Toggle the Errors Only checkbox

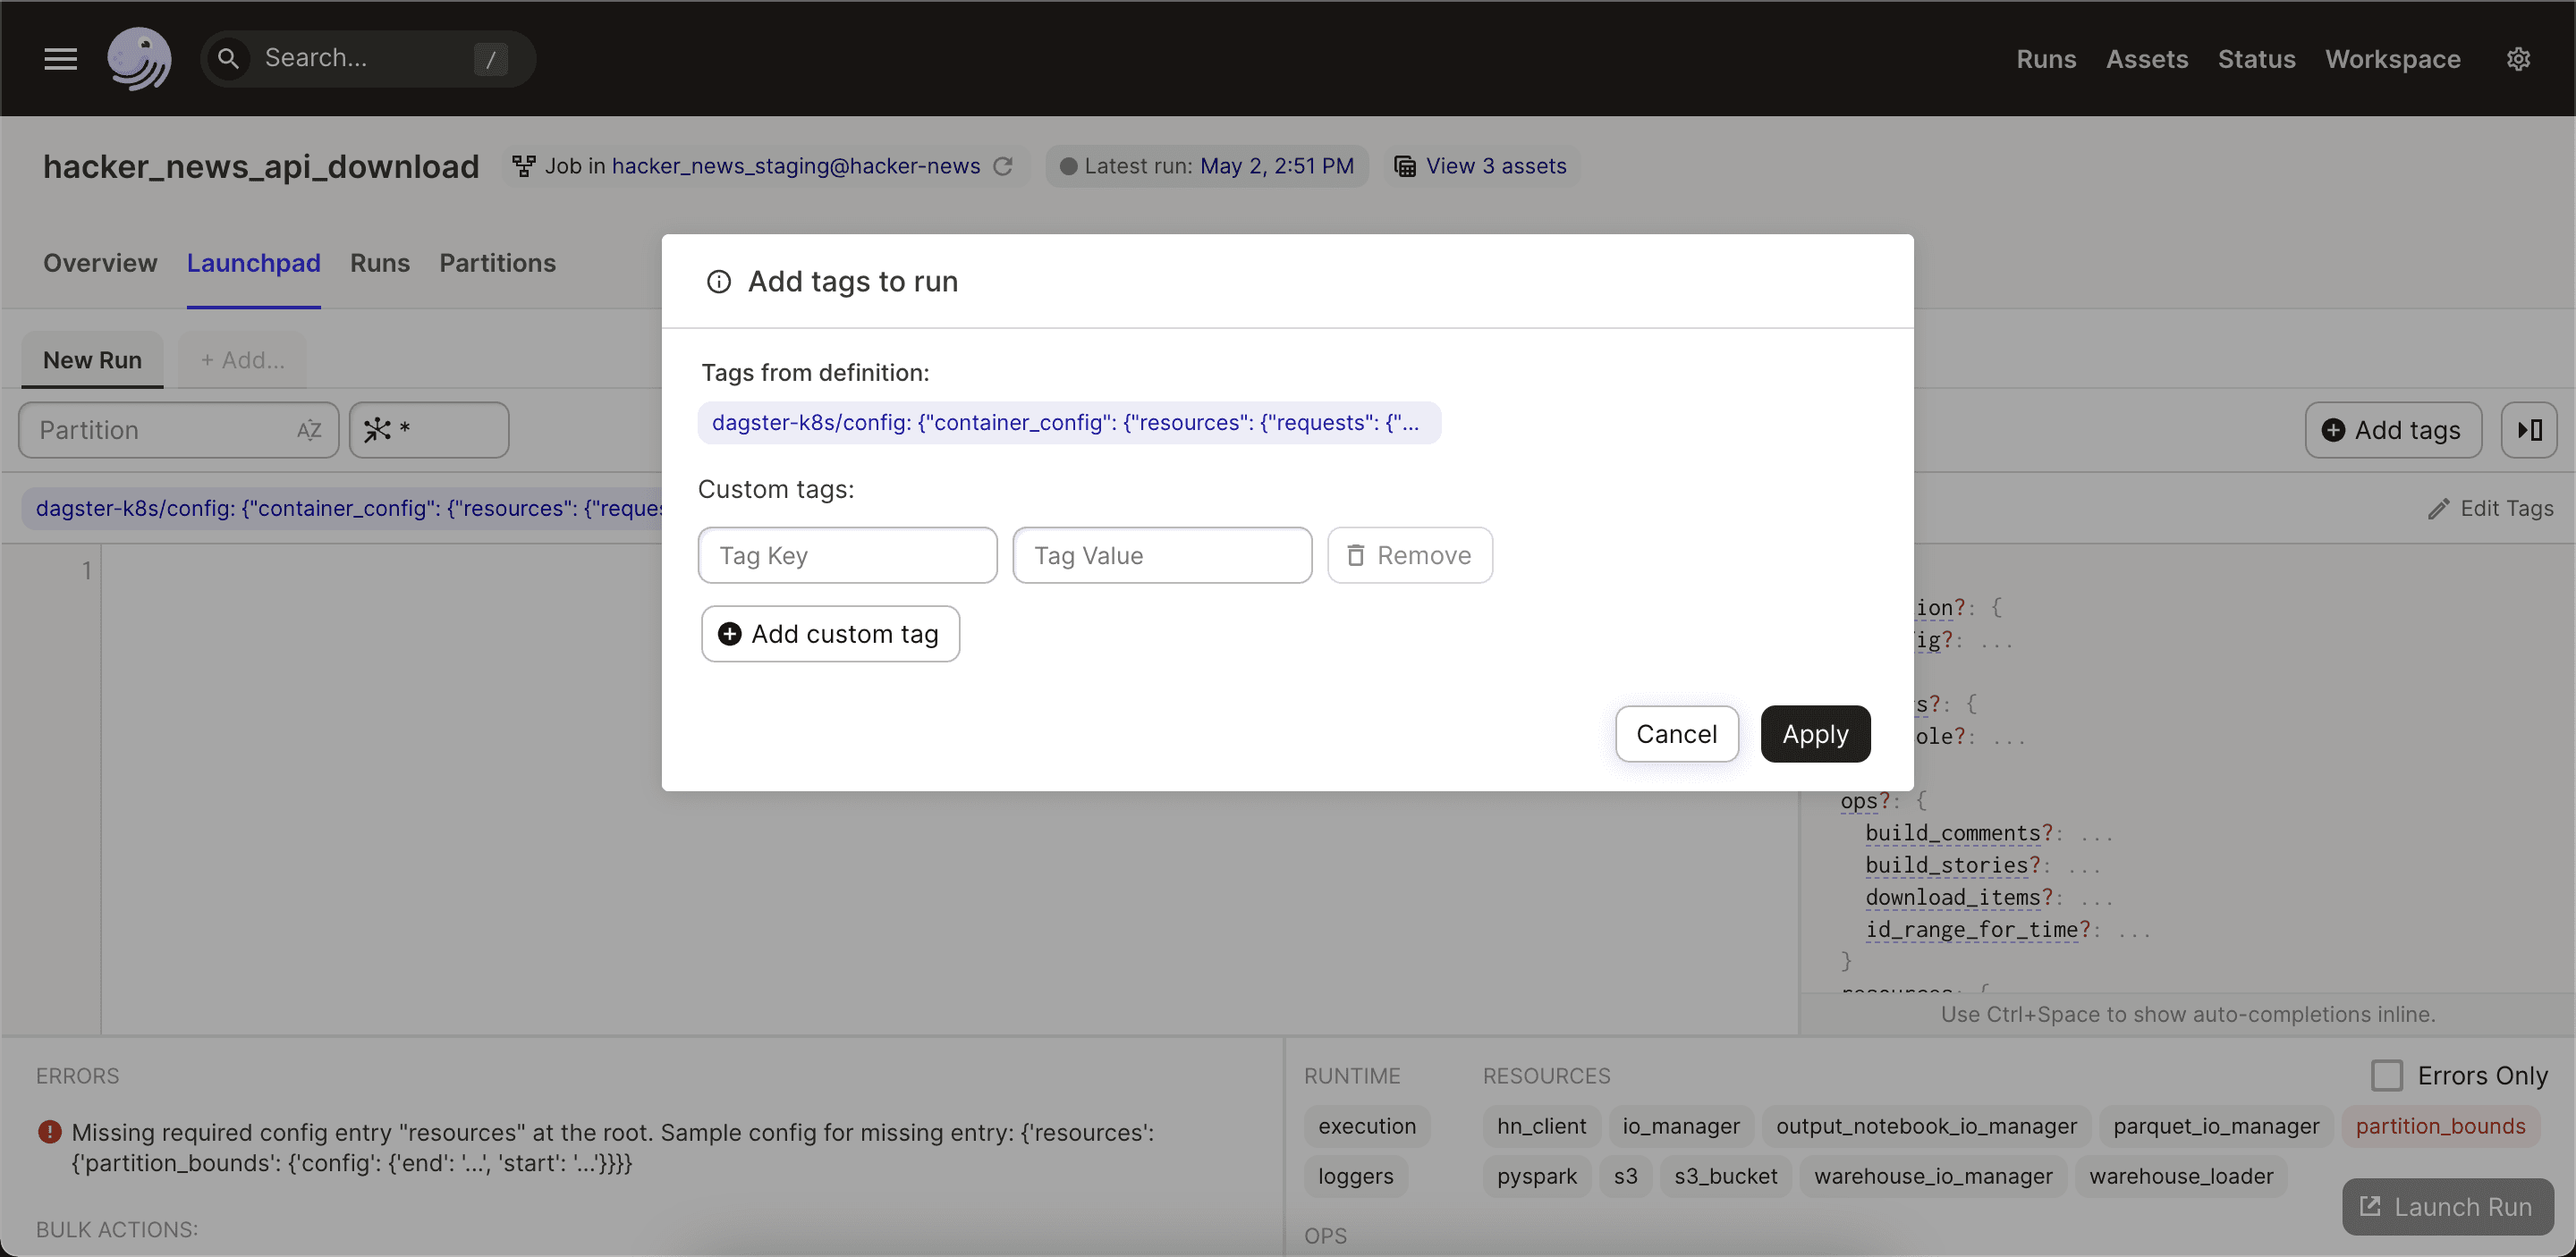click(x=2386, y=1076)
